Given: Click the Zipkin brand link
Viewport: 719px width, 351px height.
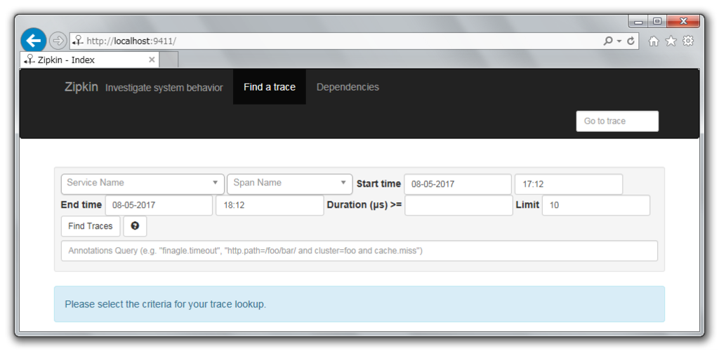Looking at the screenshot, I should tap(81, 87).
